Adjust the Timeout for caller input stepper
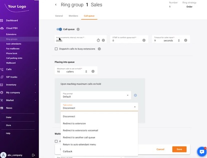 [179, 40]
